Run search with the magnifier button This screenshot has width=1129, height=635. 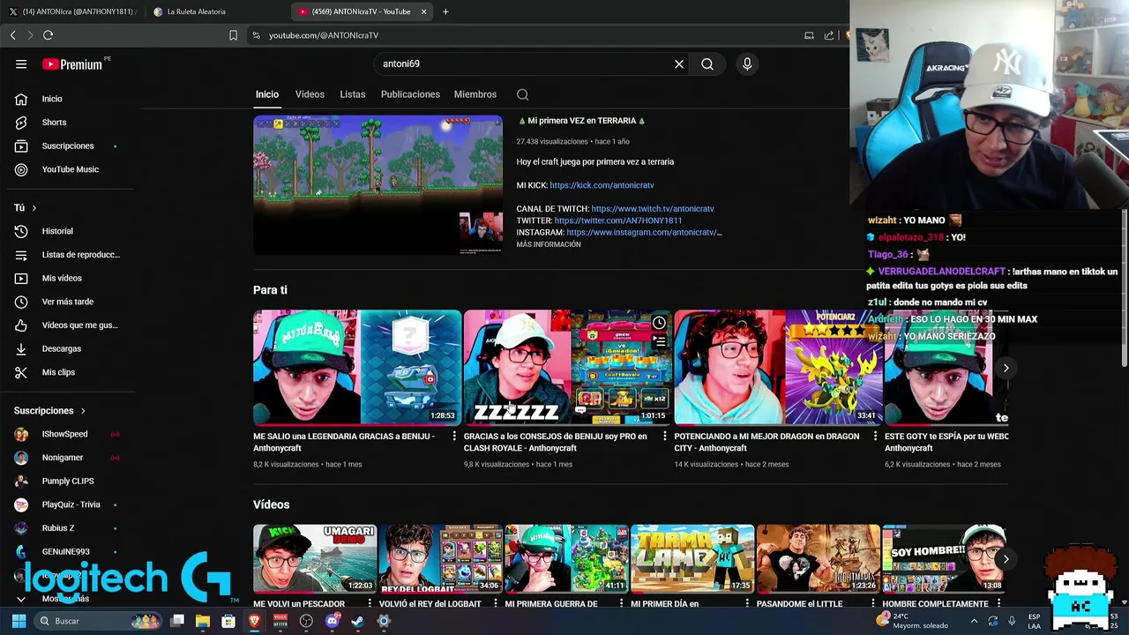point(707,63)
